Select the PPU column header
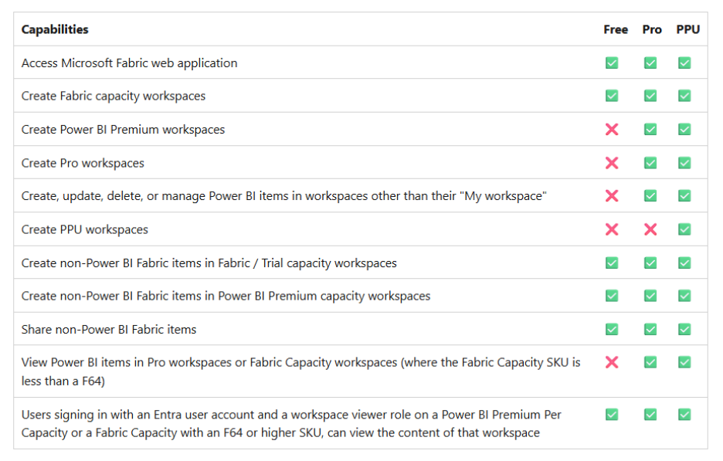 click(x=688, y=29)
